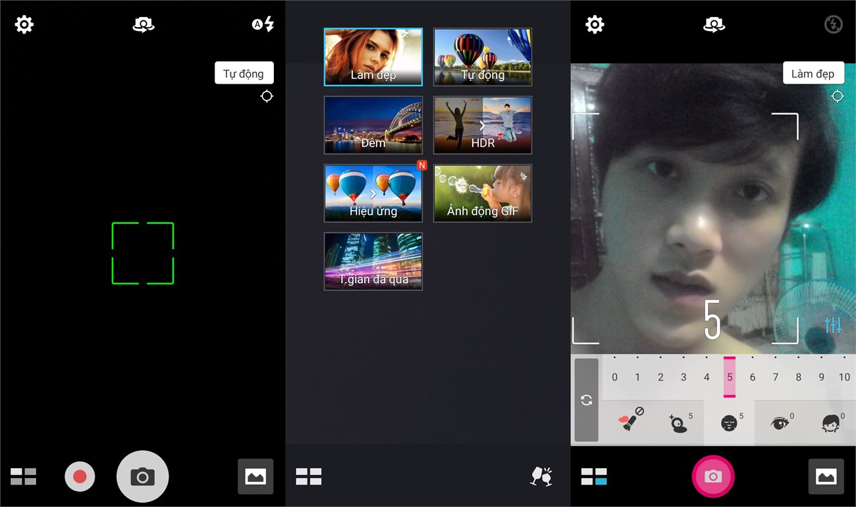The height and width of the screenshot is (507, 856).
Task: Toggle the auto flash icon
Action: point(263,25)
